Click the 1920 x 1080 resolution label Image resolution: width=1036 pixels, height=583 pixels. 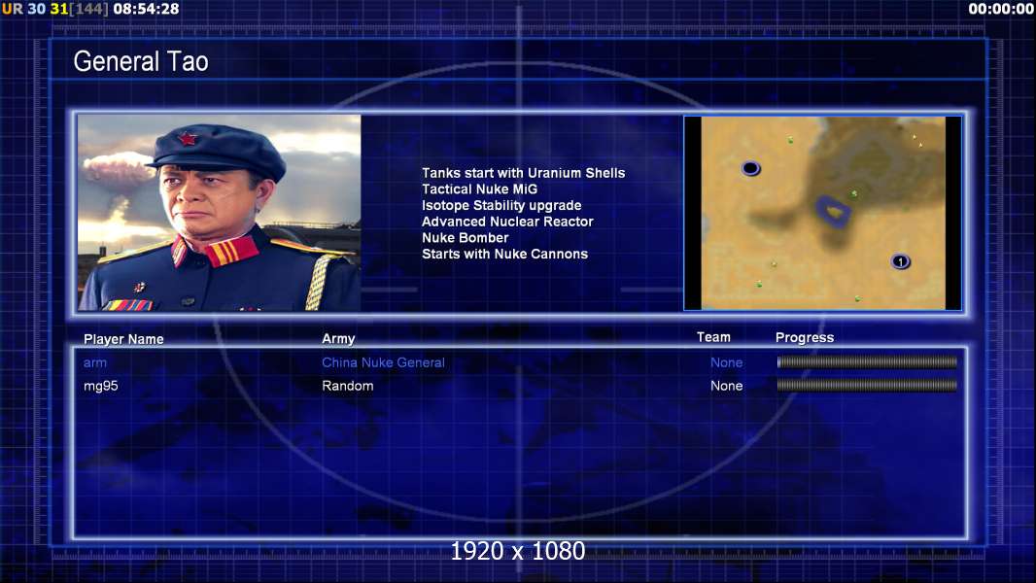tap(518, 551)
